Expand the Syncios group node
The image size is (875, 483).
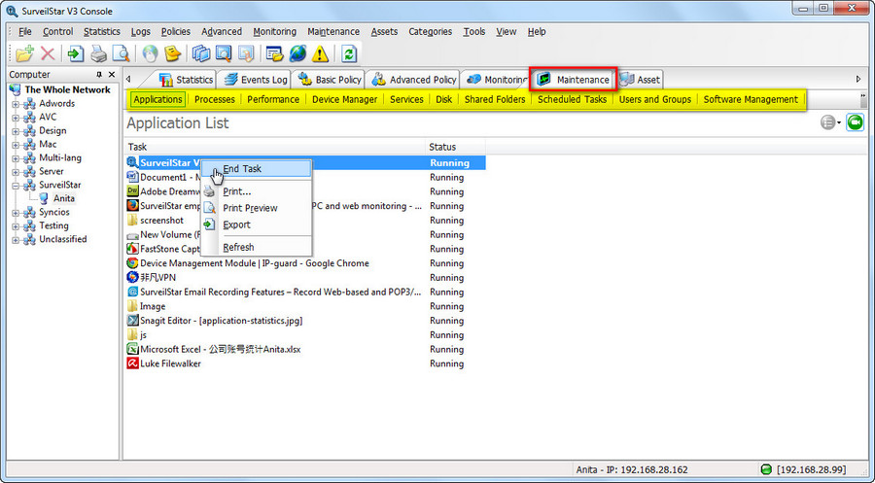point(17,213)
